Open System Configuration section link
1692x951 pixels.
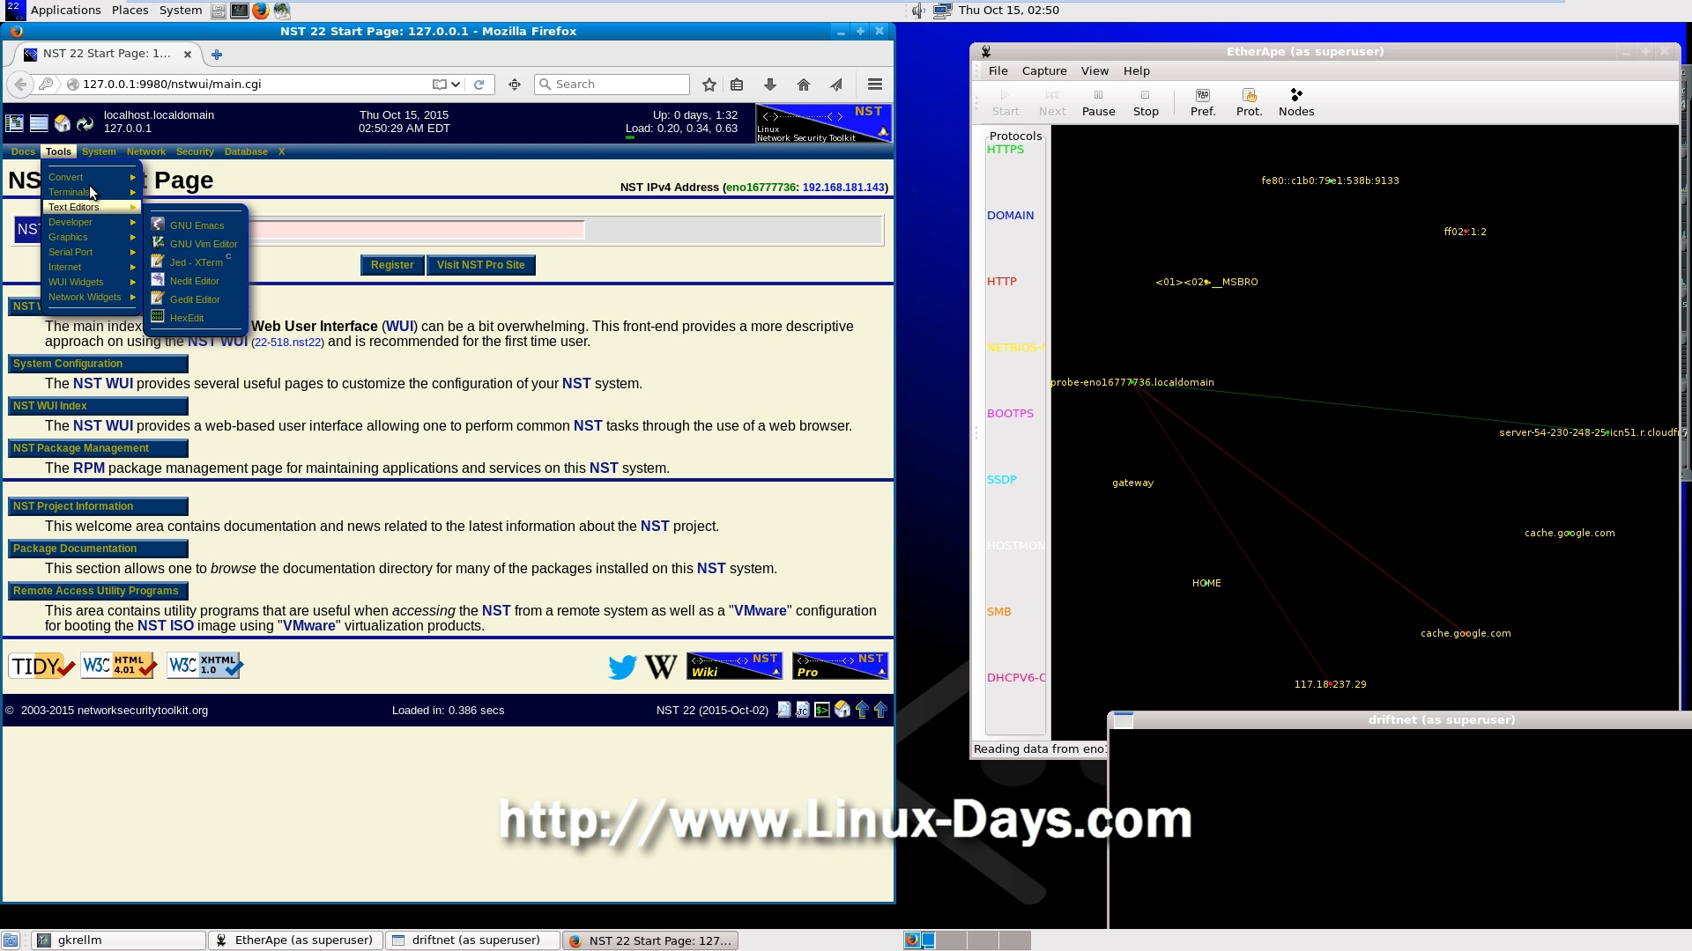(x=98, y=364)
